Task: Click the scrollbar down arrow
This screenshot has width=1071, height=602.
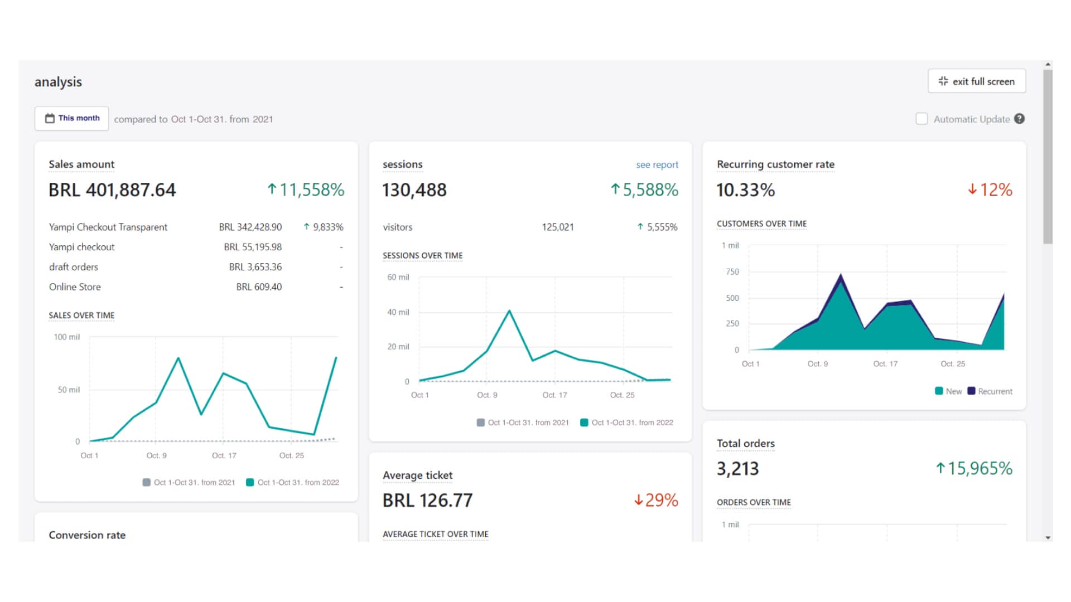Action: [x=1048, y=537]
